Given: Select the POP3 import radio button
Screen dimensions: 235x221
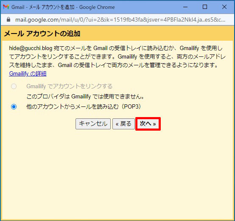Looking at the screenshot, I should pyautogui.click(x=14, y=106).
